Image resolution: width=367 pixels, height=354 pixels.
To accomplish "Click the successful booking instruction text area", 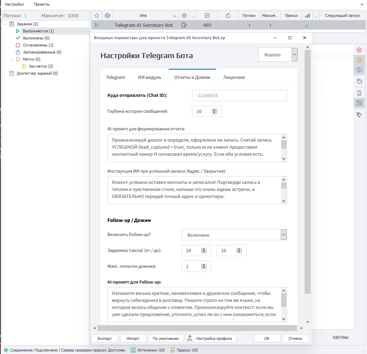I will tap(197, 190).
